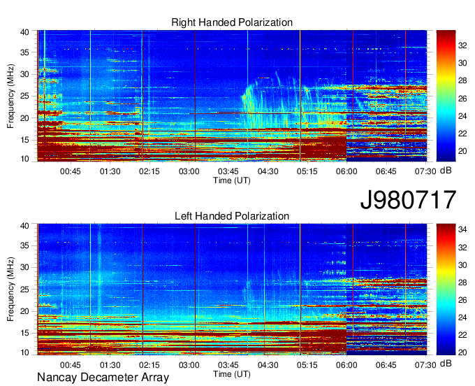The width and height of the screenshot is (475, 386).
Task: Click the left-handed polarization spectrogram plot
Action: (232, 289)
